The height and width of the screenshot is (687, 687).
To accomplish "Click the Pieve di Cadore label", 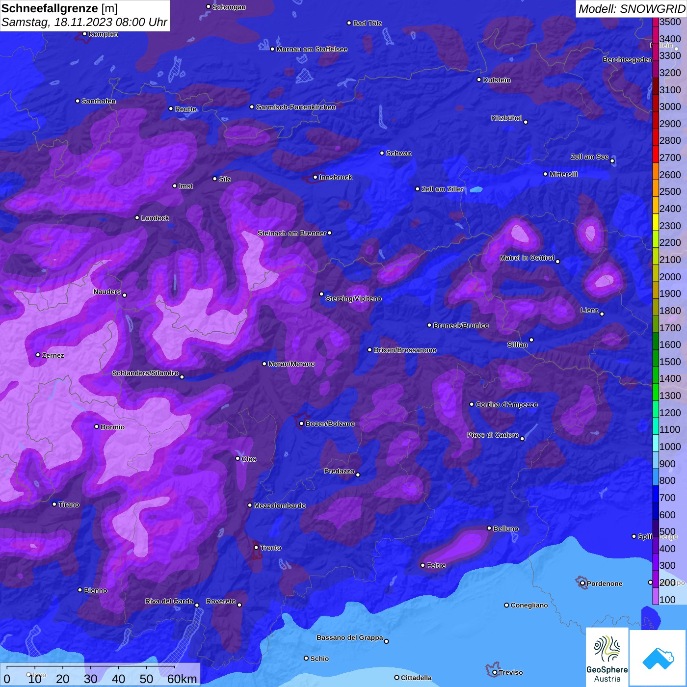I will pos(493,435).
